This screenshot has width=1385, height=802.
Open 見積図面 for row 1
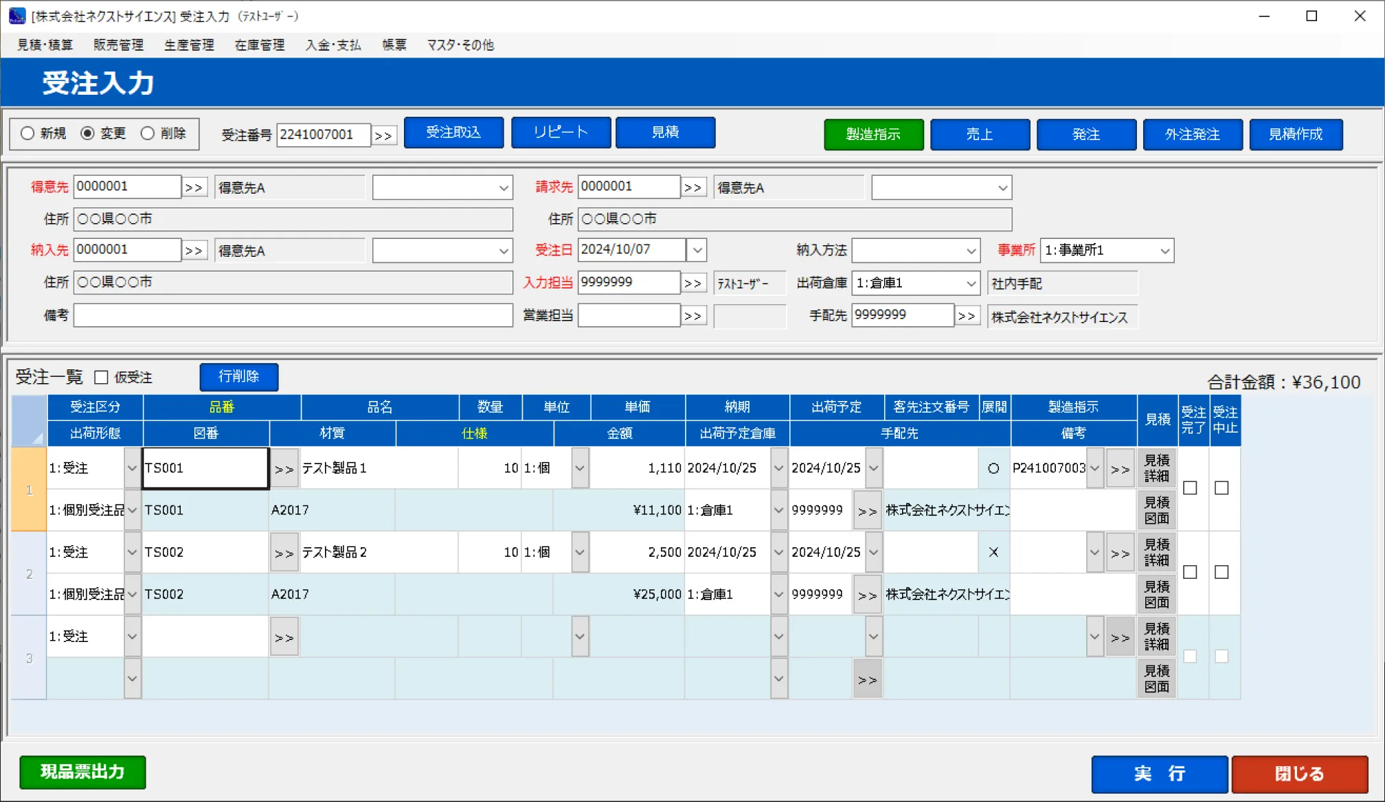1157,510
